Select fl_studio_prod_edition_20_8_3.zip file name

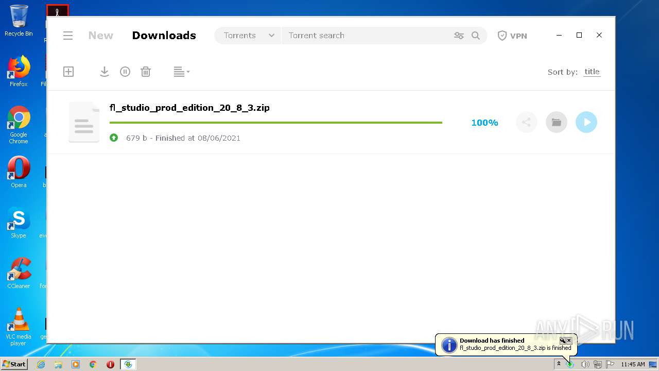click(x=189, y=108)
